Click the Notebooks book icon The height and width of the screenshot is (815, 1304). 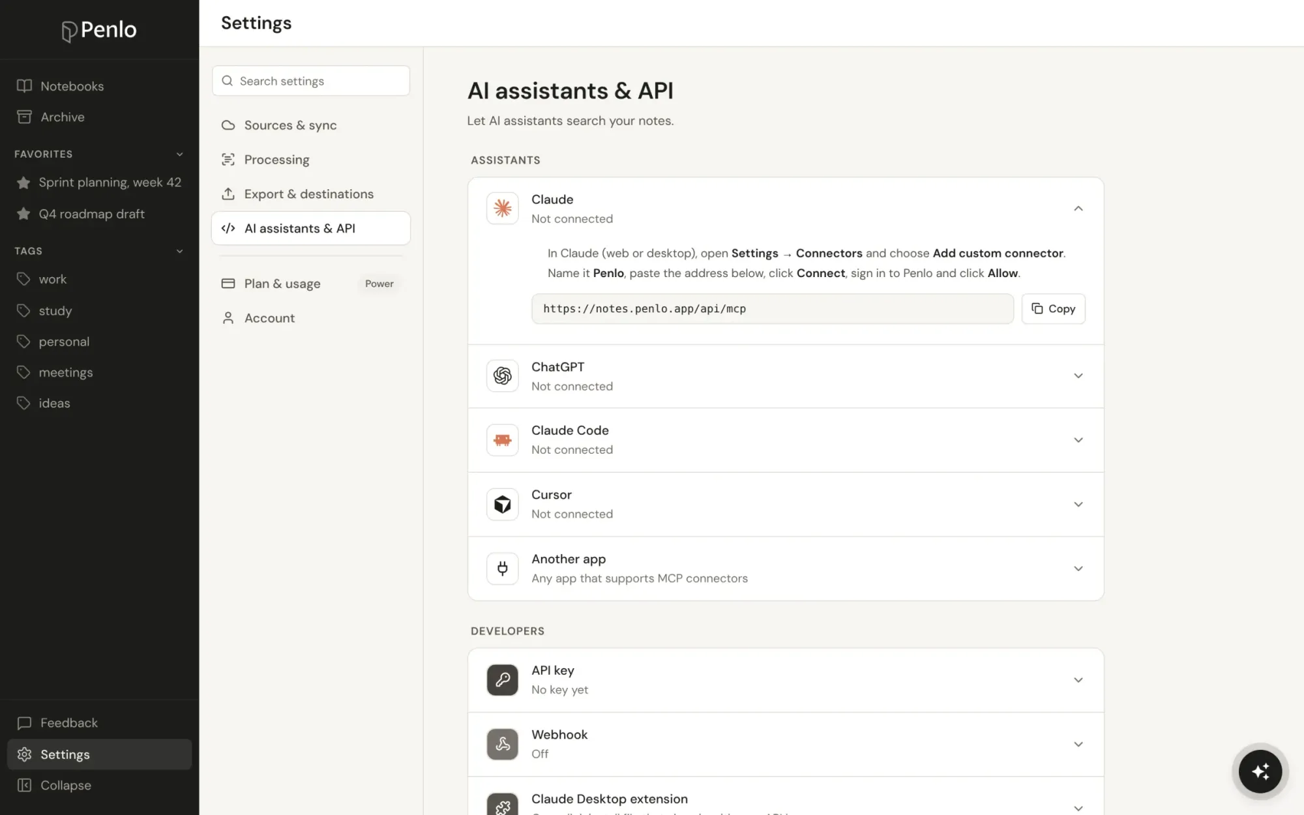click(x=24, y=86)
